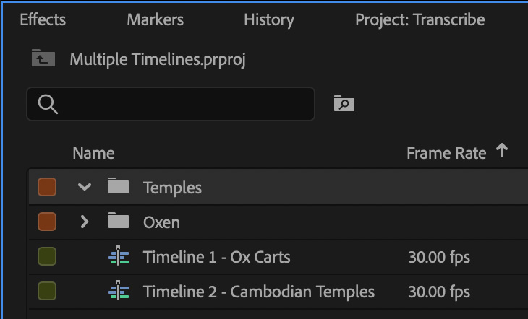Switch to the Effects tab

tap(43, 19)
